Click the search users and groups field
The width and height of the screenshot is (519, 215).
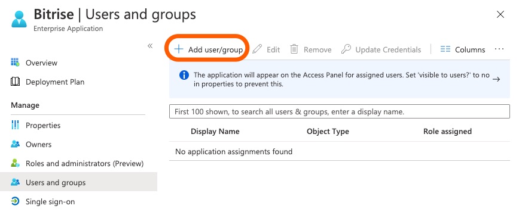coord(339,112)
